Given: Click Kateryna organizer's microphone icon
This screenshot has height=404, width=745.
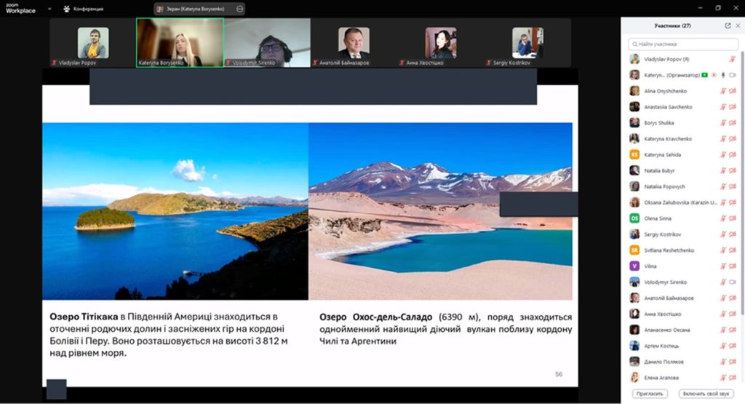Looking at the screenshot, I should pyautogui.click(x=723, y=75).
